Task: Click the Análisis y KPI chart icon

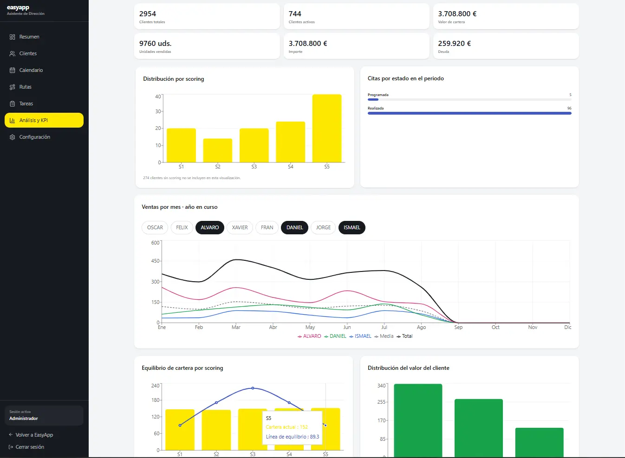Action: coord(13,120)
